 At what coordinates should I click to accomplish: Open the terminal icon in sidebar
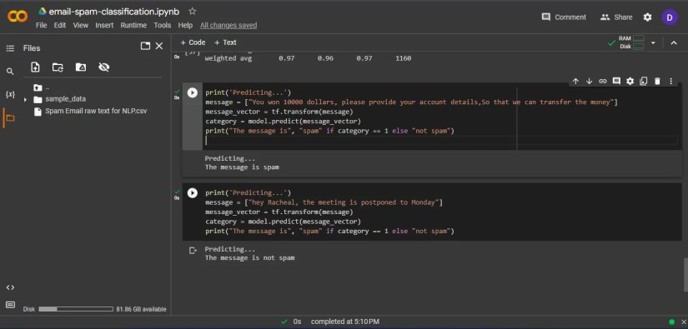coord(10,305)
